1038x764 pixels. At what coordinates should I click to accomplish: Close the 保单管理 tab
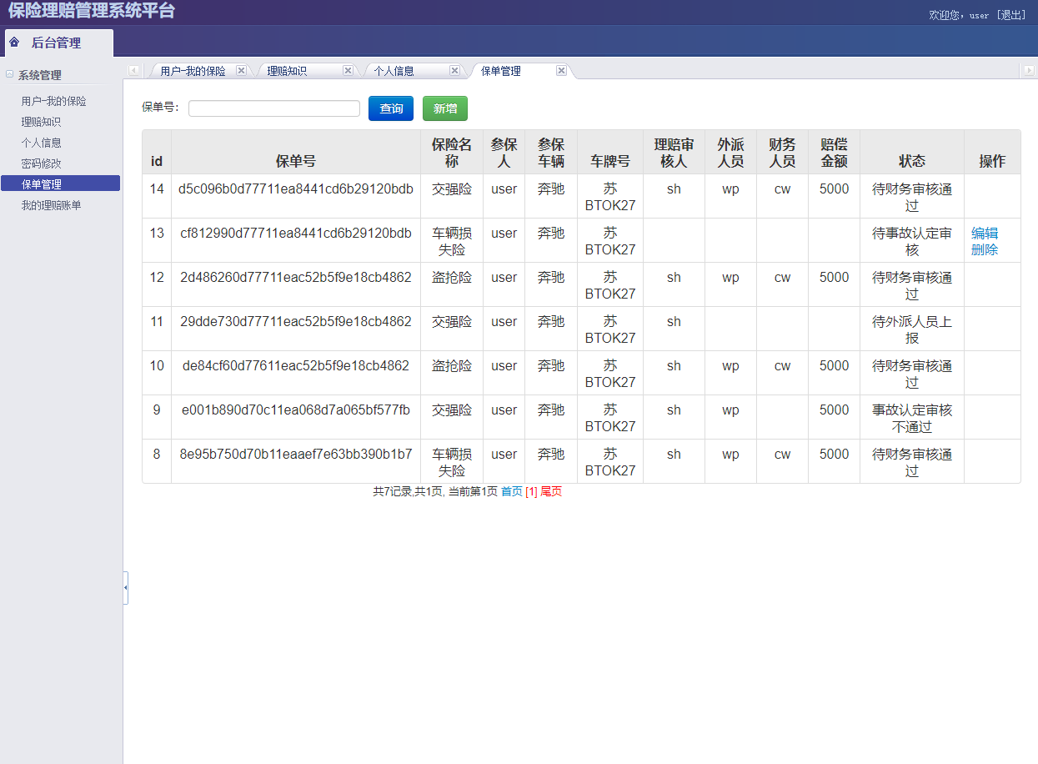click(x=561, y=70)
